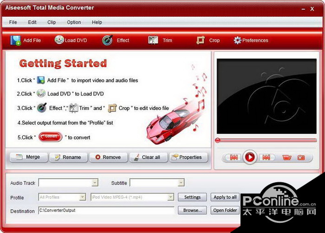This screenshot has height=233, width=325.
Task: Click the Merge button
Action: (x=28, y=157)
